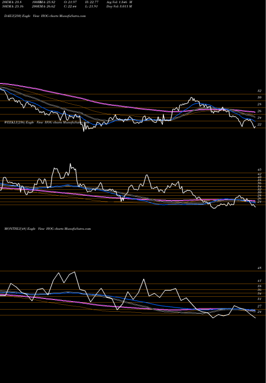
Task: Click the 41 price label on monthly chart
Action: [259, 281]
